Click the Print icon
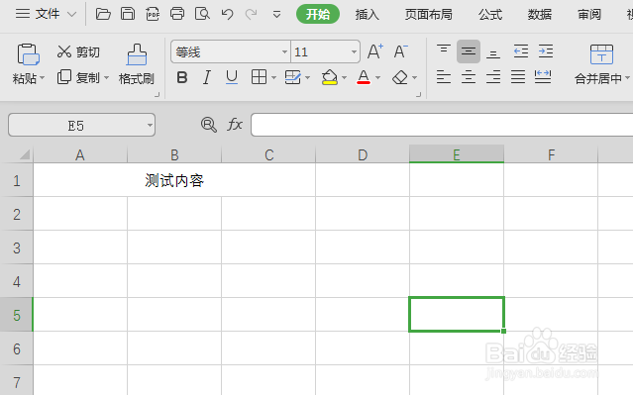633x395 pixels. coord(177,14)
